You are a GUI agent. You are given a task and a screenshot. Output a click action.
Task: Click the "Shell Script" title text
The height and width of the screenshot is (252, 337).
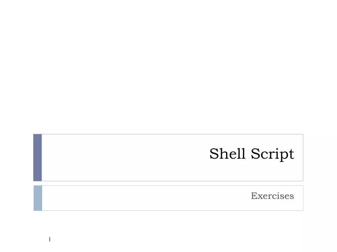coord(252,154)
